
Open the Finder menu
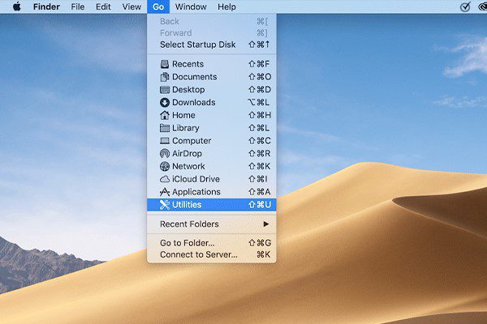click(x=46, y=6)
